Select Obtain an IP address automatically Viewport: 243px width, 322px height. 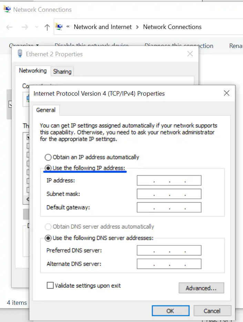48,157
